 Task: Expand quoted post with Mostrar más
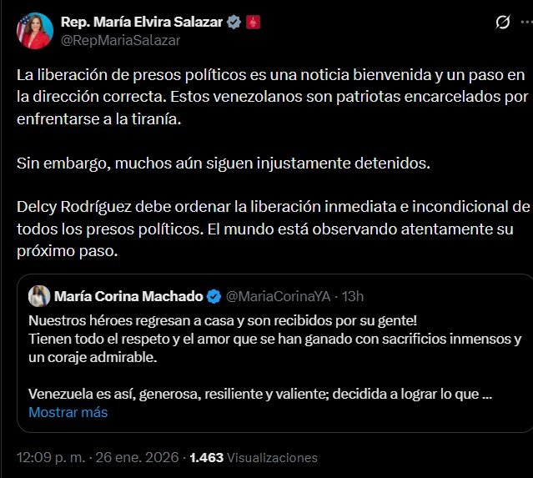(68, 412)
